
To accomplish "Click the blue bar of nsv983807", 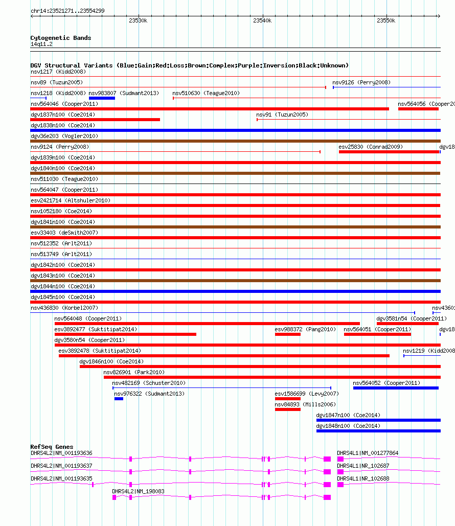I will (102, 98).
